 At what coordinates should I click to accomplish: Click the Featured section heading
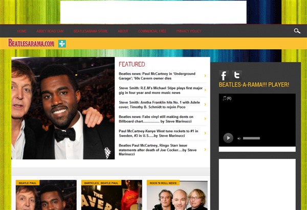(132, 65)
